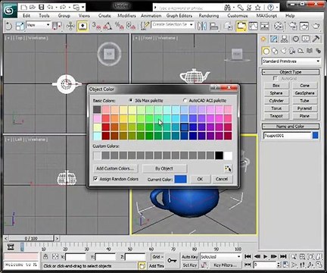
Task: Click the color picker eyedropper in Object Color dialog
Action: [x=228, y=168]
